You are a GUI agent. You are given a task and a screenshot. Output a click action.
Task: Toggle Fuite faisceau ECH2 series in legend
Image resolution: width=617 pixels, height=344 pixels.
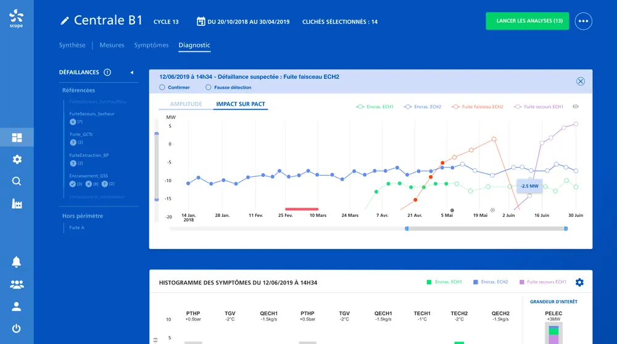point(478,107)
